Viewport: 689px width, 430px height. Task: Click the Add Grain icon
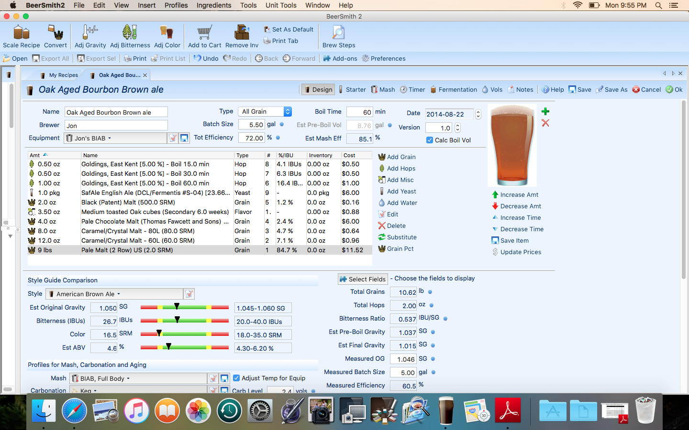(397, 157)
